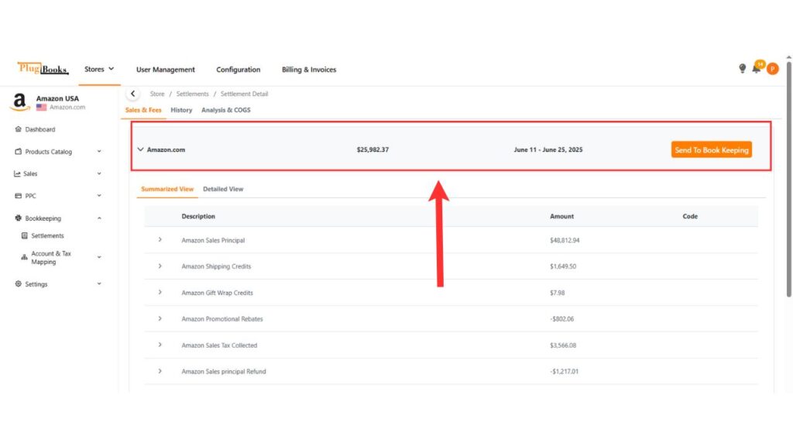Open Billing & Invoices menu
793x446 pixels.
(x=309, y=70)
